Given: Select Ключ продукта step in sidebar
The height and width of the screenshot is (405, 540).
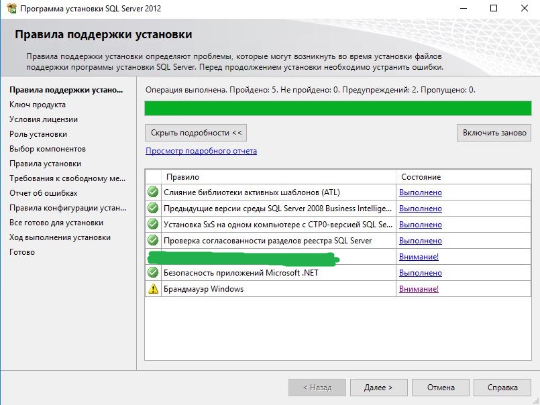Looking at the screenshot, I should [x=38, y=105].
